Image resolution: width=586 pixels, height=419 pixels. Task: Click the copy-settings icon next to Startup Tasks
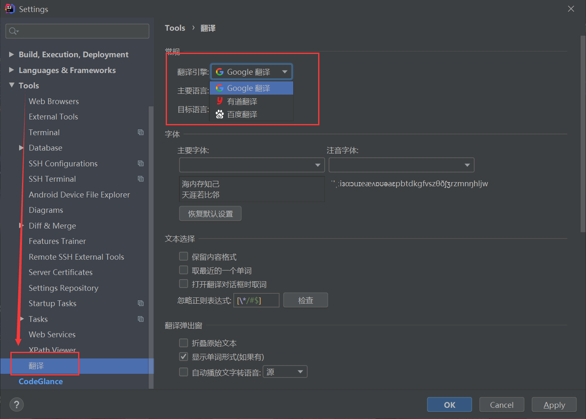tap(140, 303)
